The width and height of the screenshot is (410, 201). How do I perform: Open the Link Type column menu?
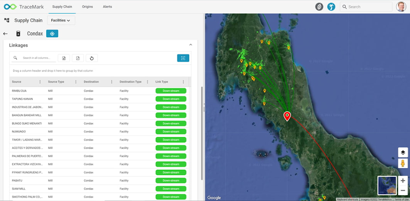tap(183, 82)
